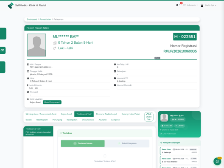Click the Jenis Layanan icon
This screenshot has height=168, width=224.
point(28,99)
